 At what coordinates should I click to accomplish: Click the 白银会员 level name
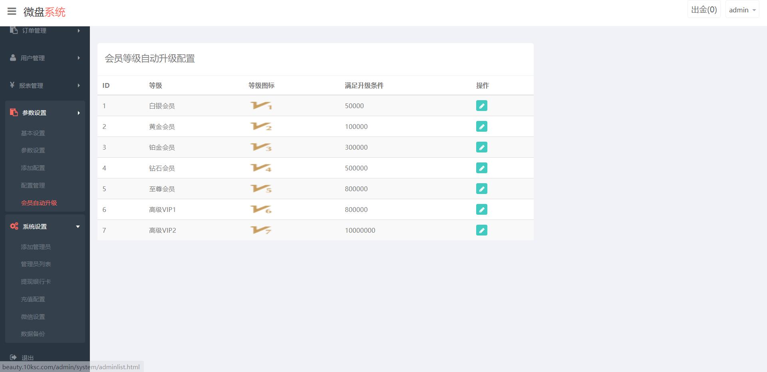pyautogui.click(x=162, y=106)
